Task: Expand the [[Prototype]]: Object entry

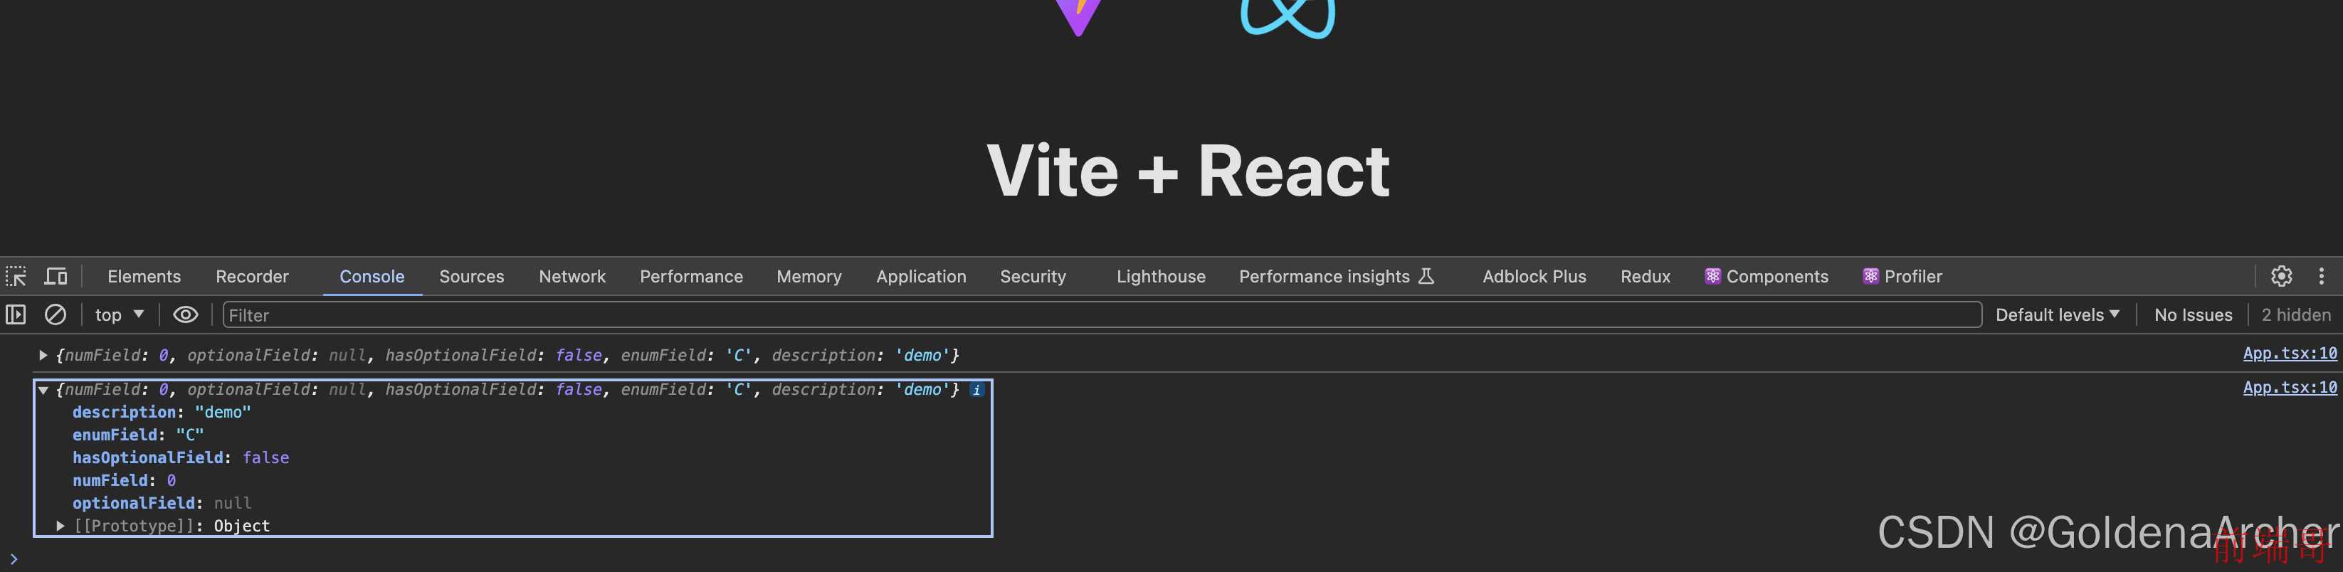Action: 60,526
